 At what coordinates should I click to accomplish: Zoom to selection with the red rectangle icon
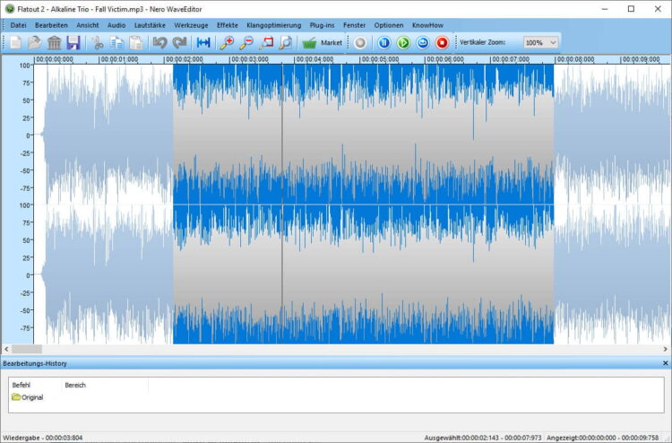coord(266,42)
